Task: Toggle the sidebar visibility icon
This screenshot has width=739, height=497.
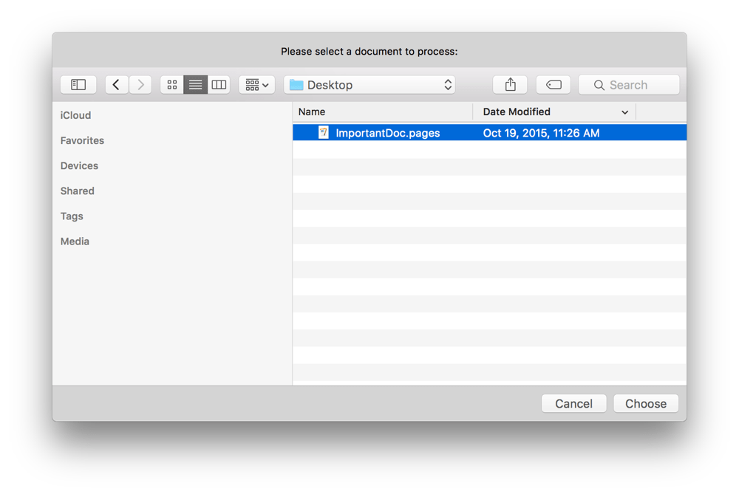Action: tap(78, 84)
